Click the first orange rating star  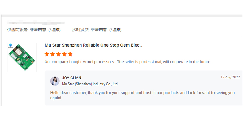click(47, 54)
